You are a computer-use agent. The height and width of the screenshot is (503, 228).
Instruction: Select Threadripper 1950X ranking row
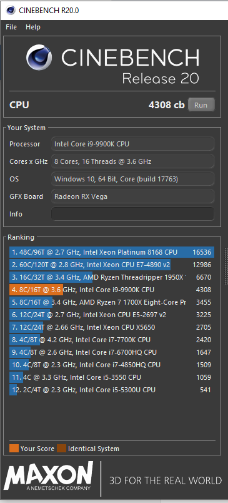[112, 277]
